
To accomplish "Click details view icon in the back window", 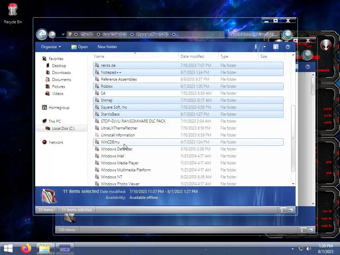I will coord(303,230).
